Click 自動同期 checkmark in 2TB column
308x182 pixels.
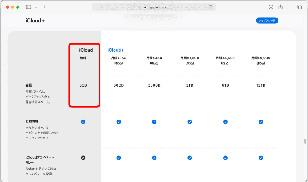[190, 122]
